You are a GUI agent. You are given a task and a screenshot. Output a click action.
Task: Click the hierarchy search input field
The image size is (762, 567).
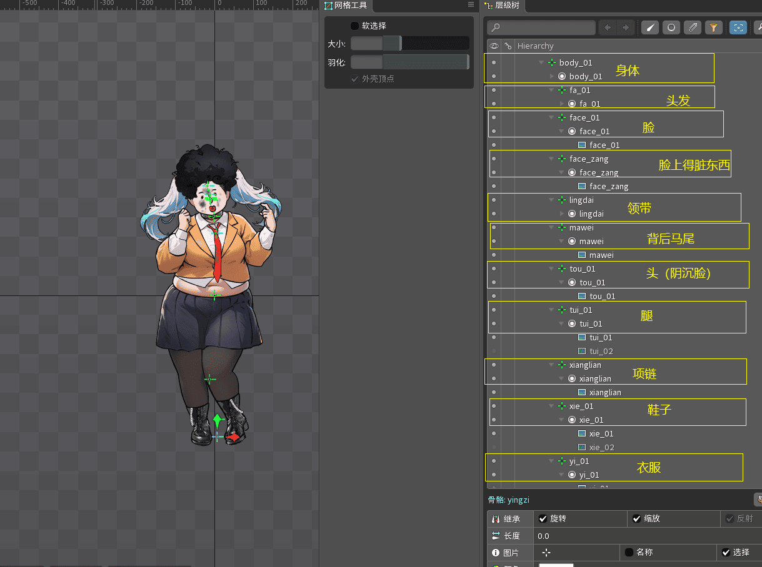point(541,27)
